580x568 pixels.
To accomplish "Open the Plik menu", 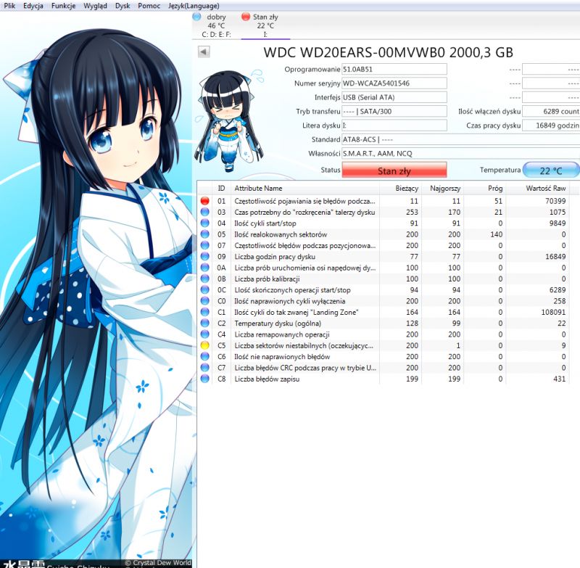I will point(9,6).
